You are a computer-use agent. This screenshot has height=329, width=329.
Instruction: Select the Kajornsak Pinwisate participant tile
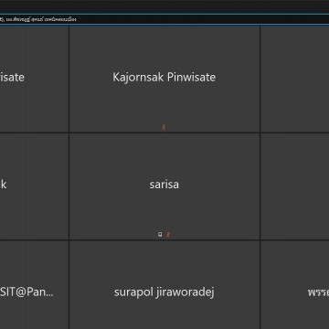coord(164,79)
